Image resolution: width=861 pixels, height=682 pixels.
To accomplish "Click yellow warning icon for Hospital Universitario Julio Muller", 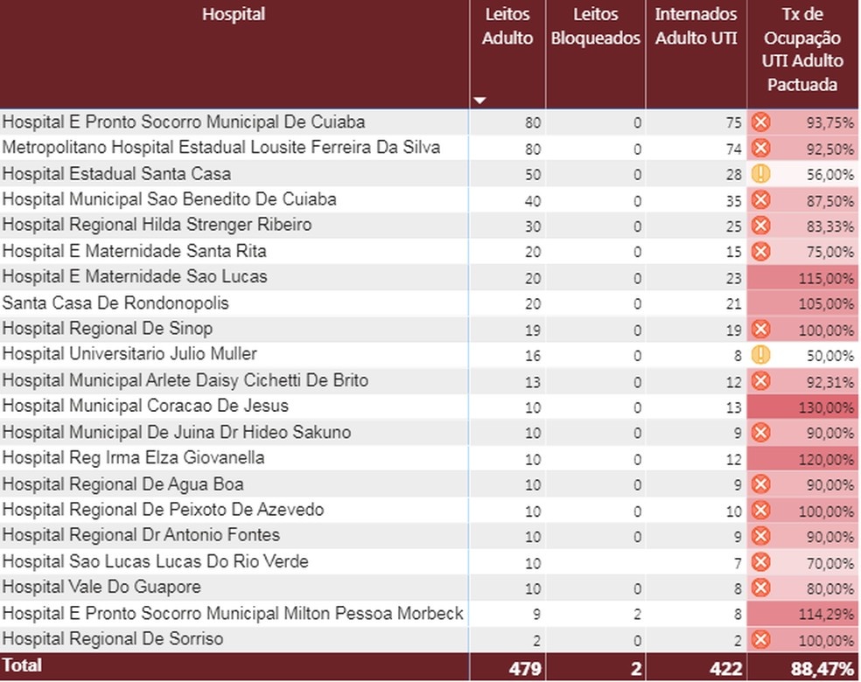I will [760, 355].
